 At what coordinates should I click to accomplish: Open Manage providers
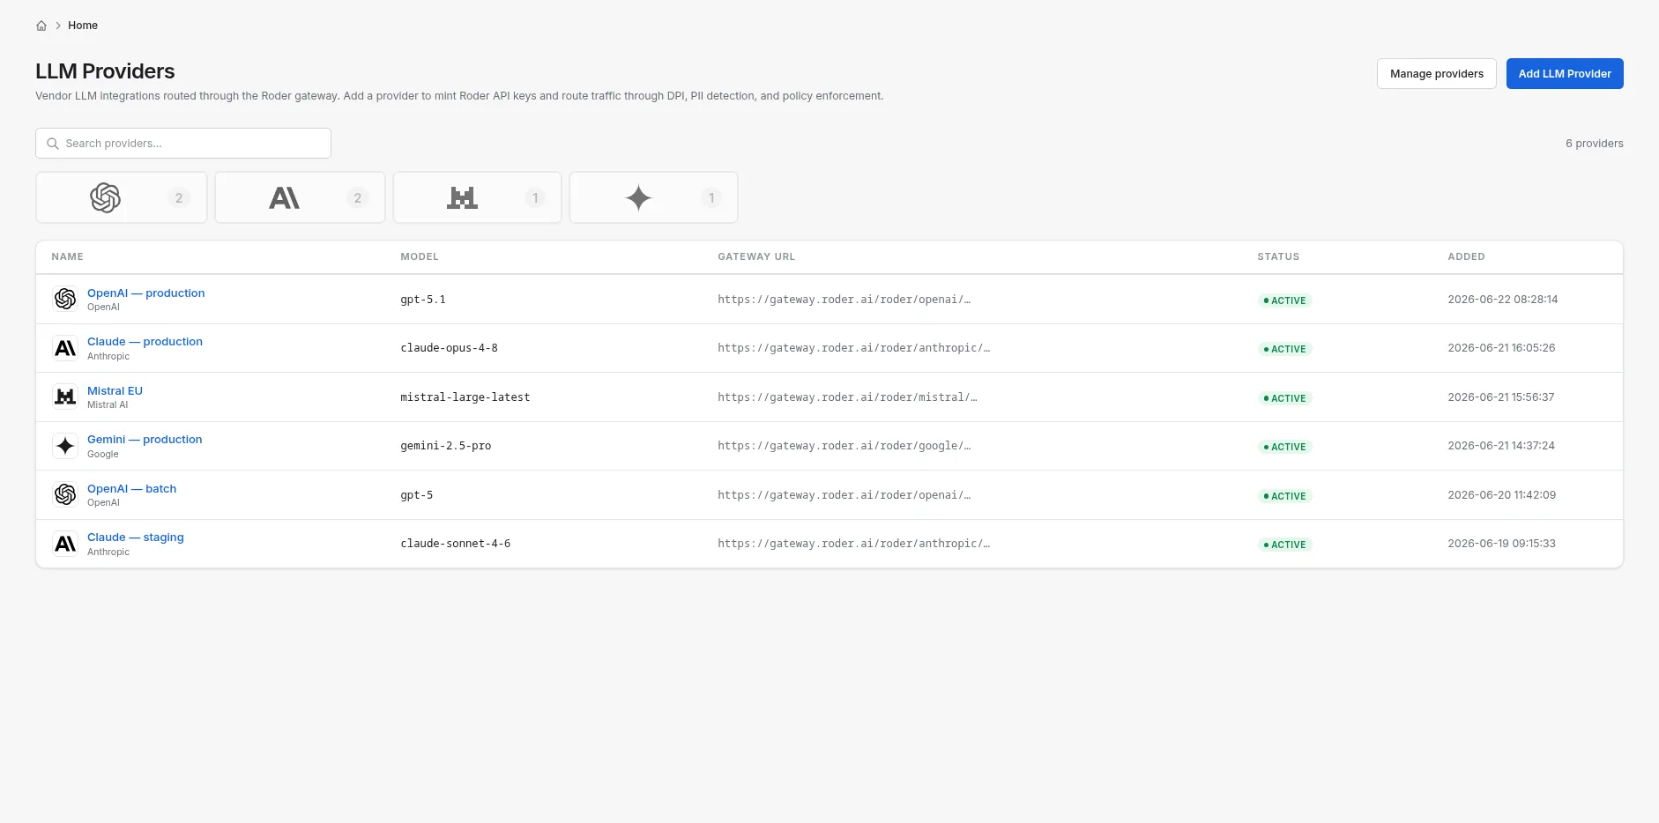point(1437,74)
